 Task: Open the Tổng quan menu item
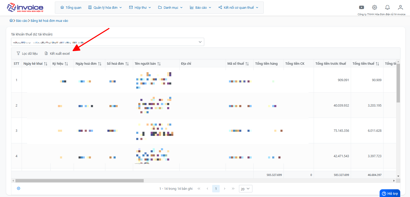pyautogui.click(x=71, y=7)
